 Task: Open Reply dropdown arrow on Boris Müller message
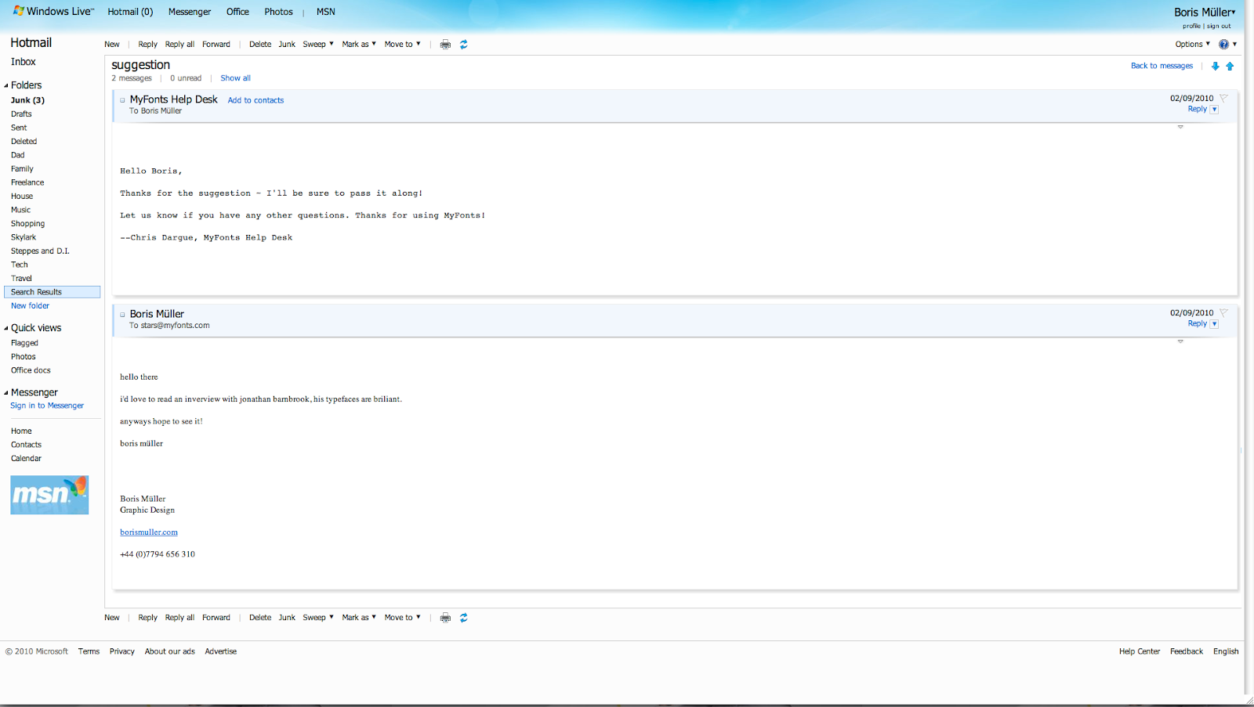[x=1214, y=324]
